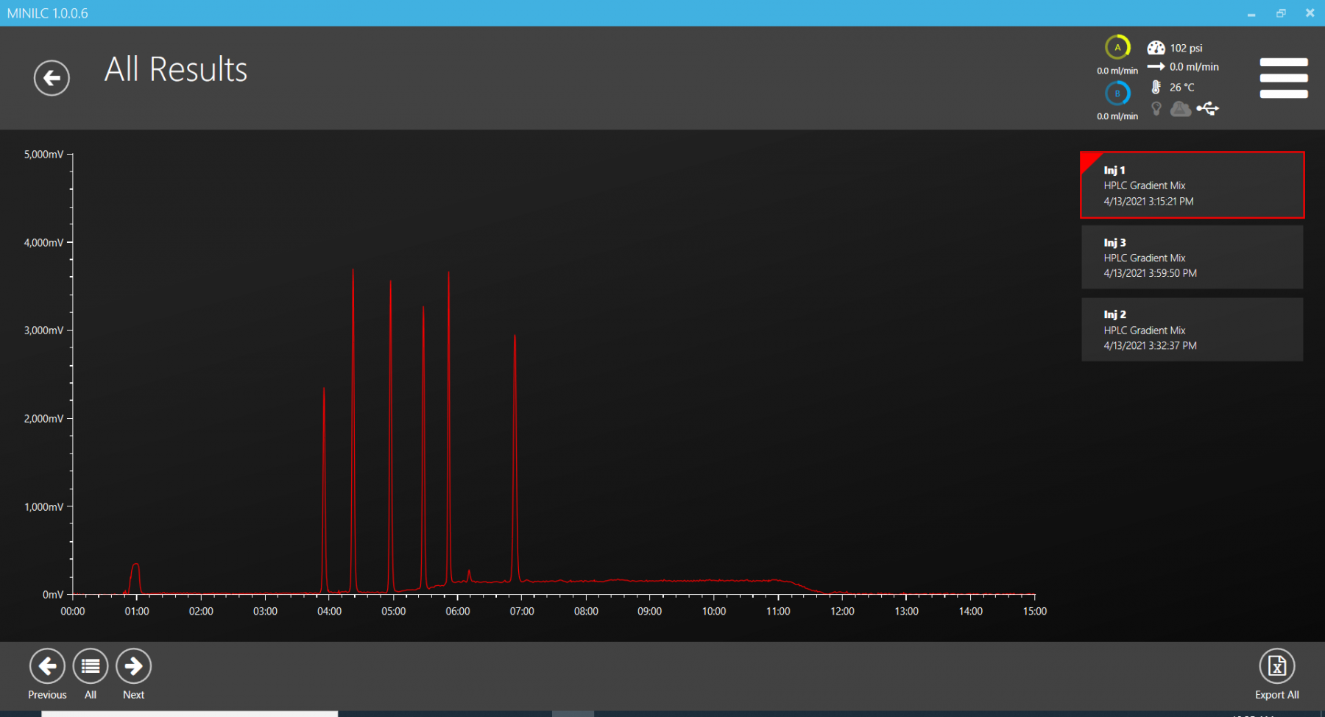
Task: Click the USB connection icon
Action: click(x=1207, y=109)
